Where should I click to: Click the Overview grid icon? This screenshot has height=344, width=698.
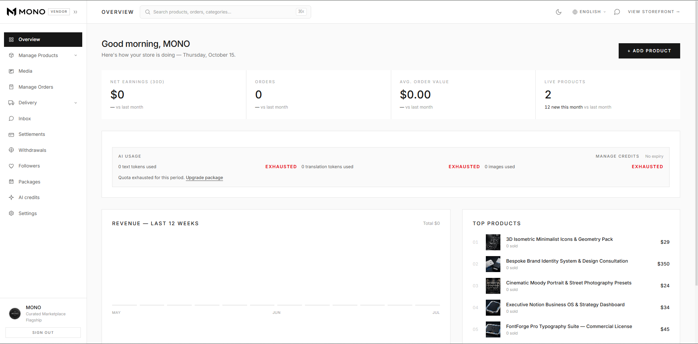pyautogui.click(x=11, y=40)
